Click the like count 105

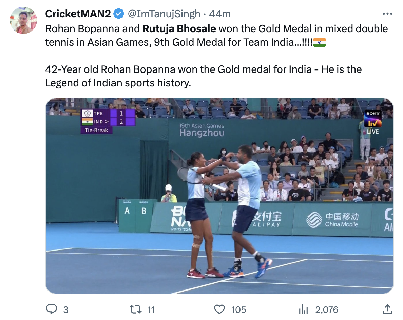tap(238, 310)
